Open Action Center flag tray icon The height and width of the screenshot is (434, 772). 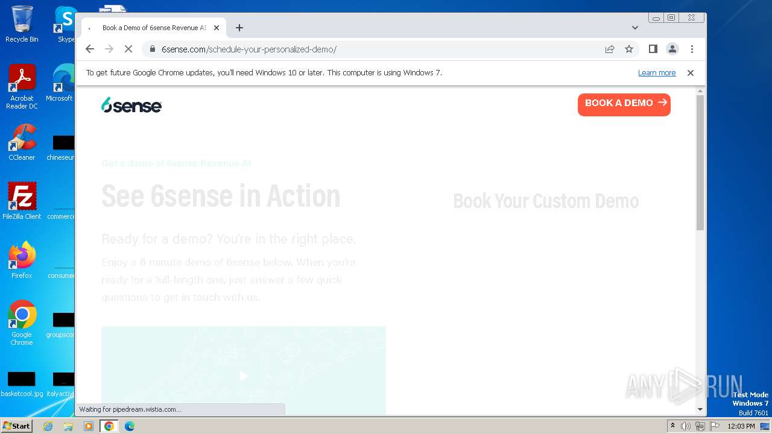tap(715, 426)
